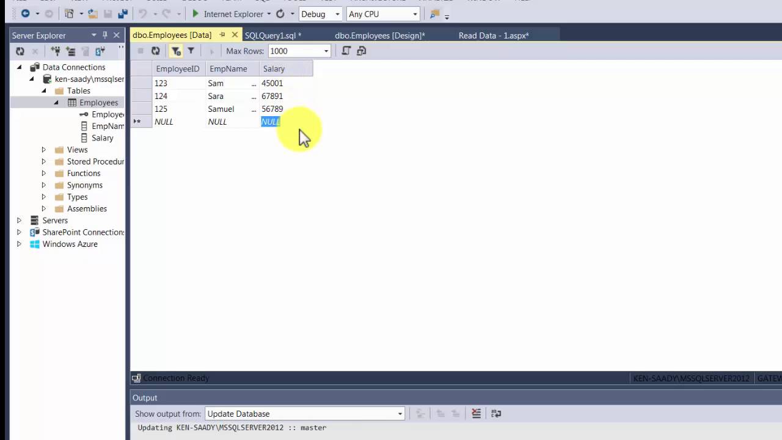Click the Windows Azure icon in the tree

tap(35, 244)
